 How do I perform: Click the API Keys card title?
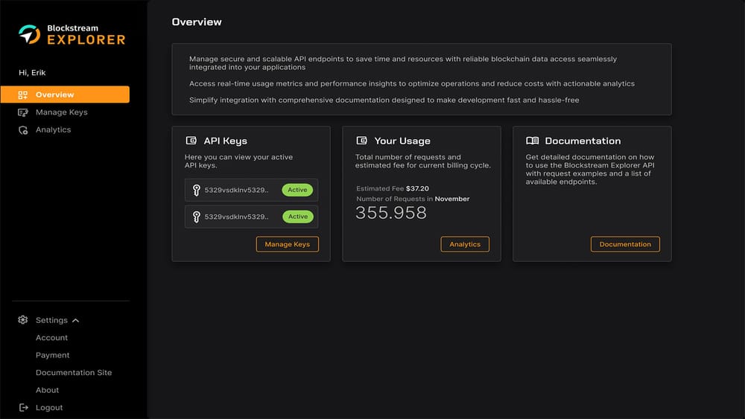point(225,141)
